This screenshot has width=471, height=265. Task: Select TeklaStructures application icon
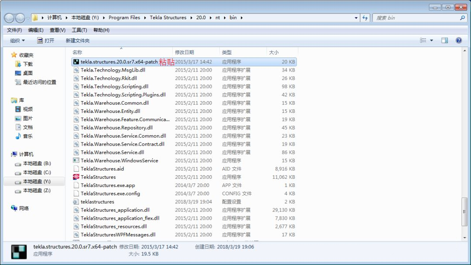pos(76,177)
